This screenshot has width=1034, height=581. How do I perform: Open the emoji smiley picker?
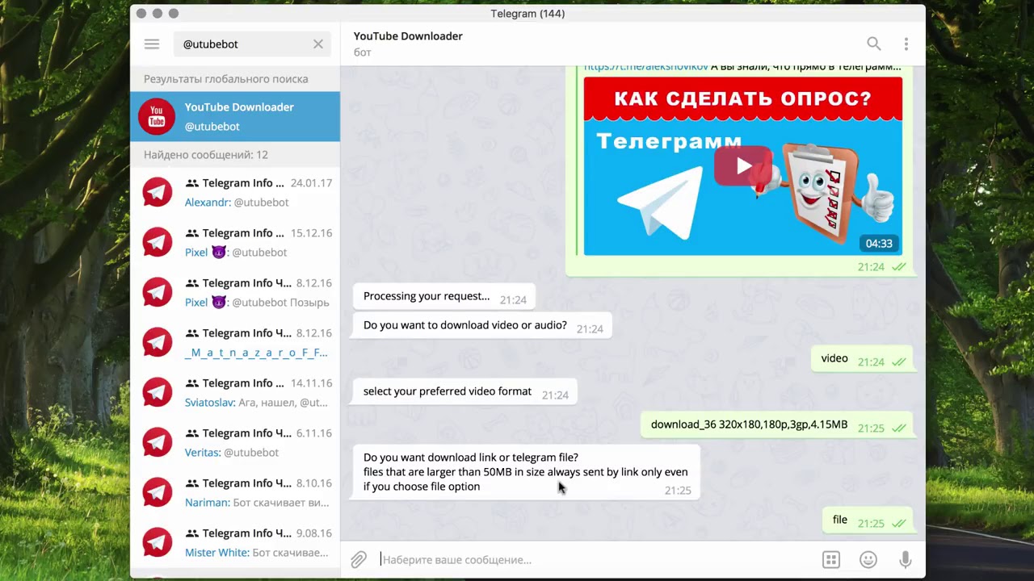(868, 559)
